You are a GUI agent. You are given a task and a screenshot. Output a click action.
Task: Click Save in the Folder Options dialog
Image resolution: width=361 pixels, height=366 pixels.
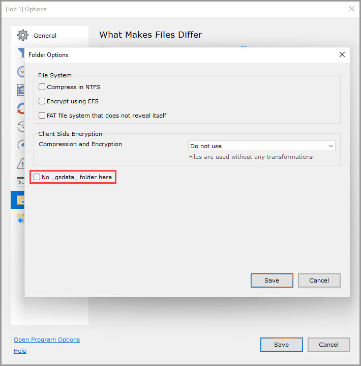(x=272, y=280)
